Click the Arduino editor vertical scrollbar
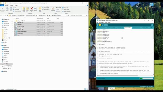The width and height of the screenshot is (163, 92). coord(153,52)
